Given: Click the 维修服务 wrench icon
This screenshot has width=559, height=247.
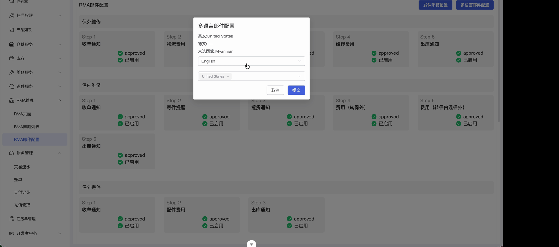Looking at the screenshot, I should (12, 72).
